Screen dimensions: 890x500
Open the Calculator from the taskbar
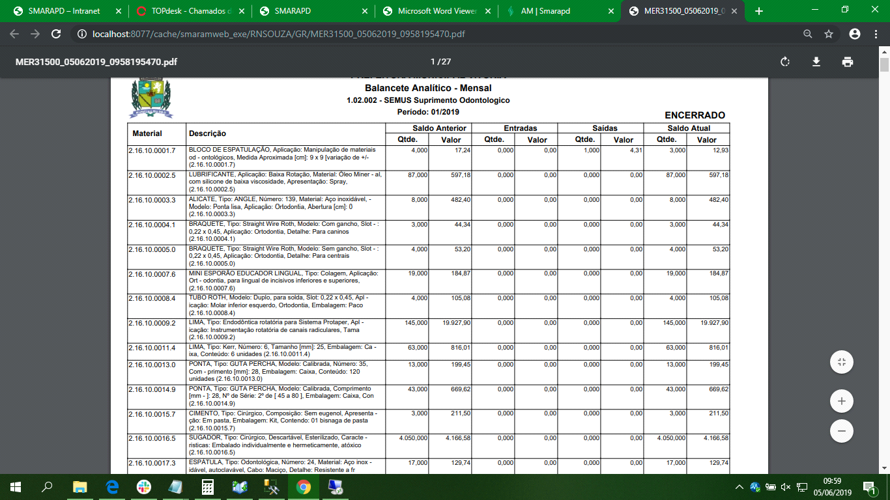(x=207, y=486)
